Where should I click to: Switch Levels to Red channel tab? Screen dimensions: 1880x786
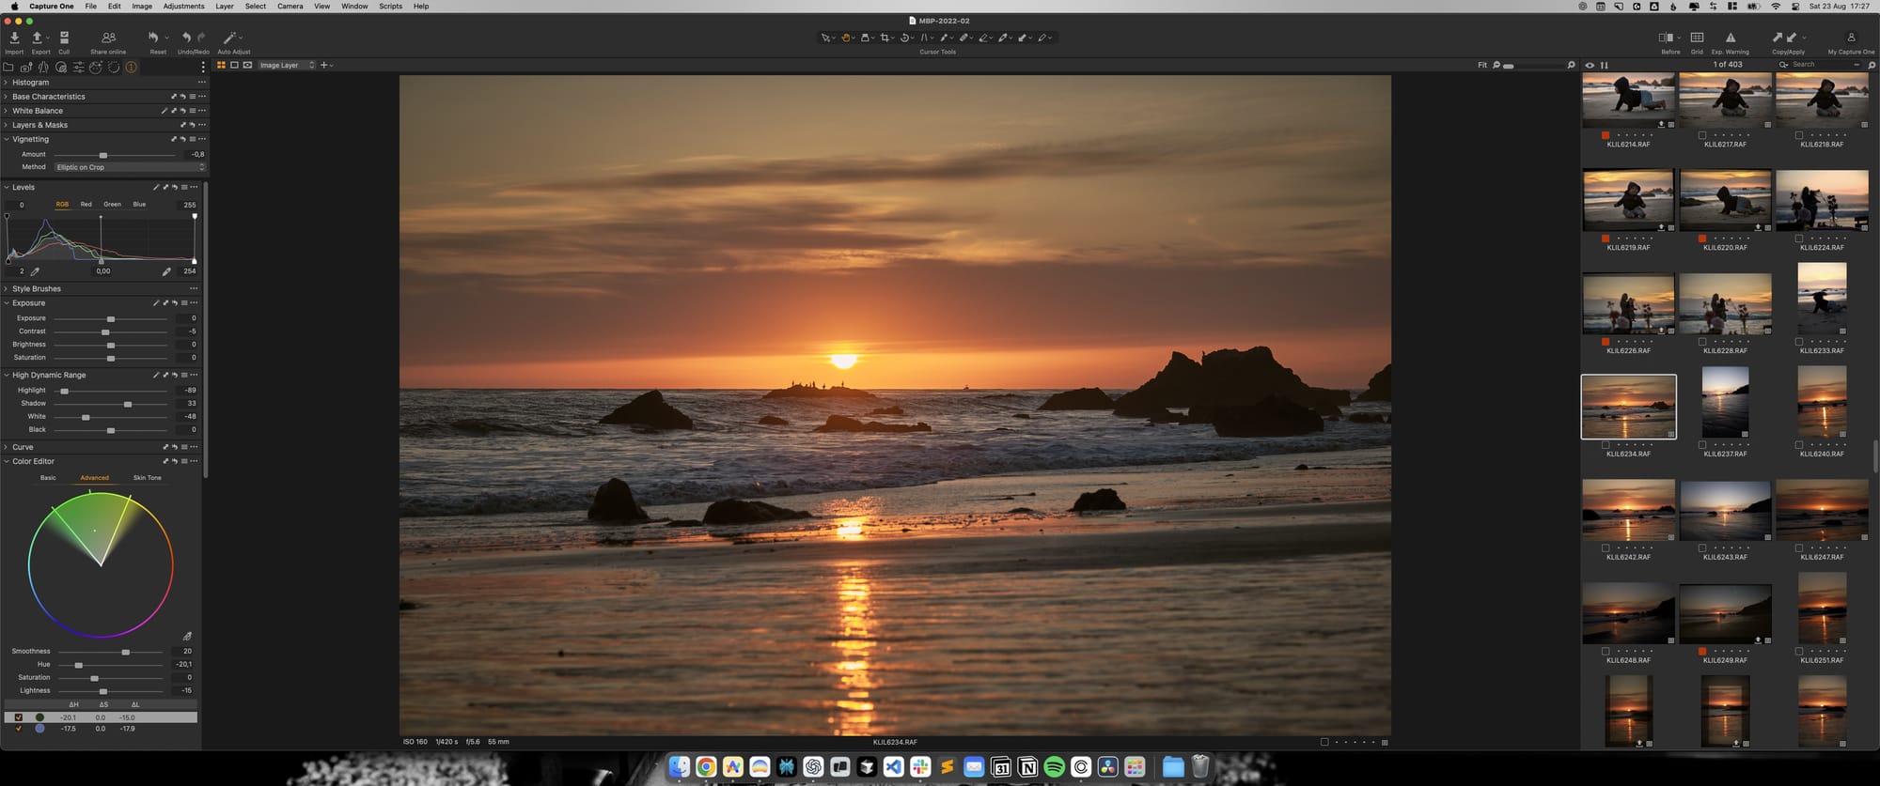pyautogui.click(x=86, y=204)
